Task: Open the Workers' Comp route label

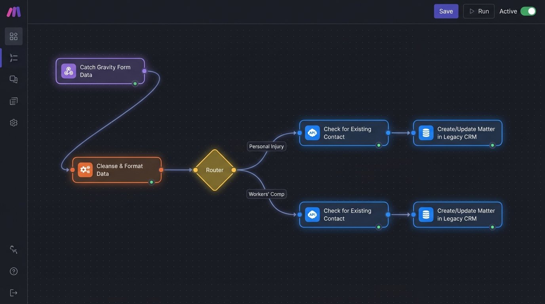Action: (266, 194)
